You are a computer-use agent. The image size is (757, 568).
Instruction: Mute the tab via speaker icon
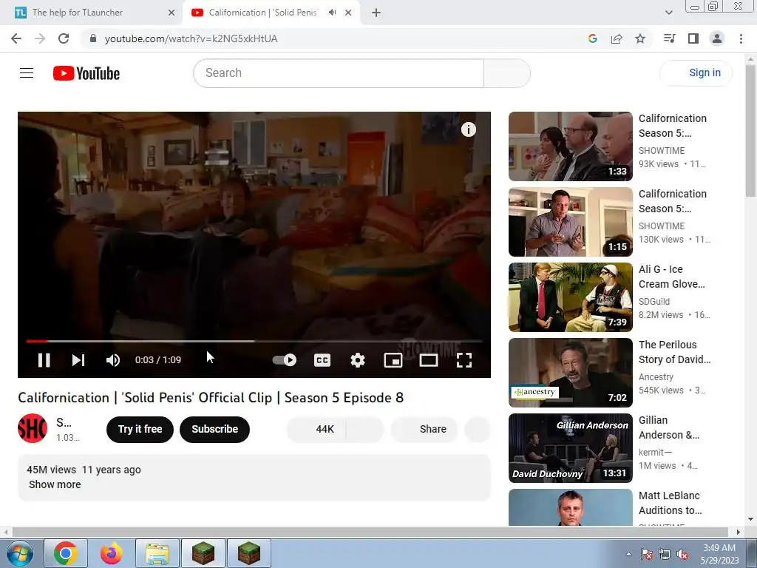(x=332, y=13)
